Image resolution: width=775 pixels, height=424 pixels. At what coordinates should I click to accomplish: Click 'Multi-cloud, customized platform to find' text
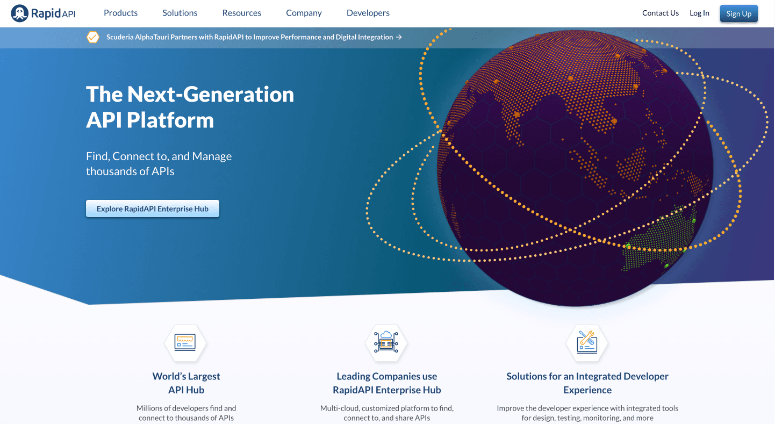387,408
